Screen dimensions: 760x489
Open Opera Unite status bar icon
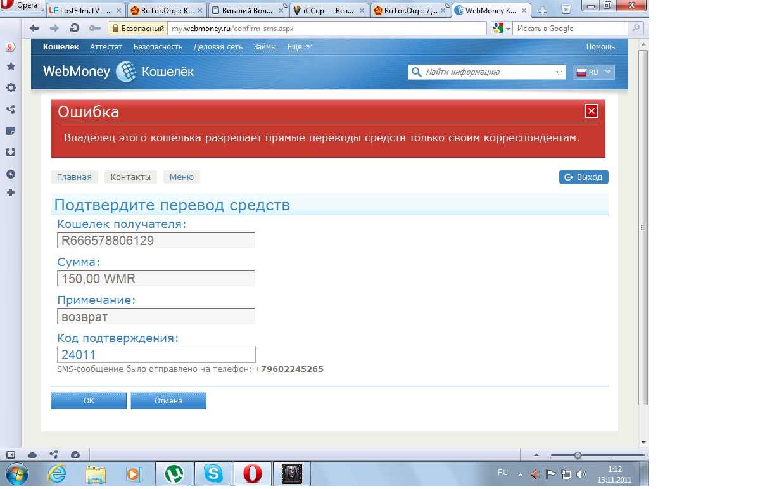(x=54, y=455)
